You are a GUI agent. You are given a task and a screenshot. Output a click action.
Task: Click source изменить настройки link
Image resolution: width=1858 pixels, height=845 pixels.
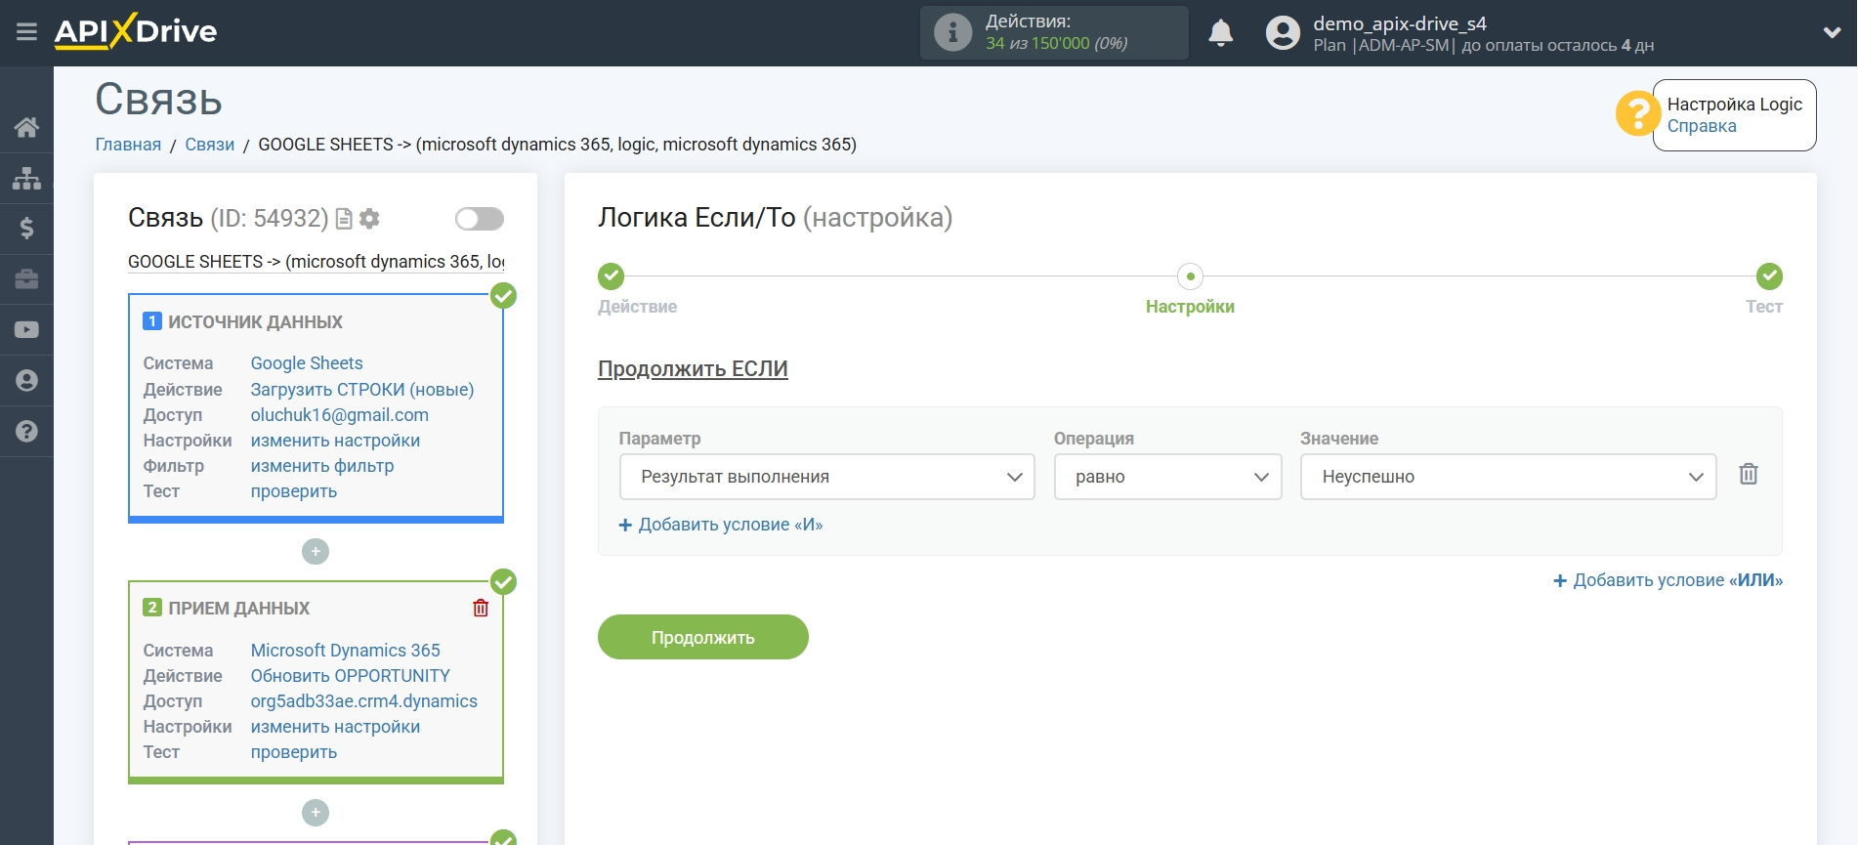point(335,441)
